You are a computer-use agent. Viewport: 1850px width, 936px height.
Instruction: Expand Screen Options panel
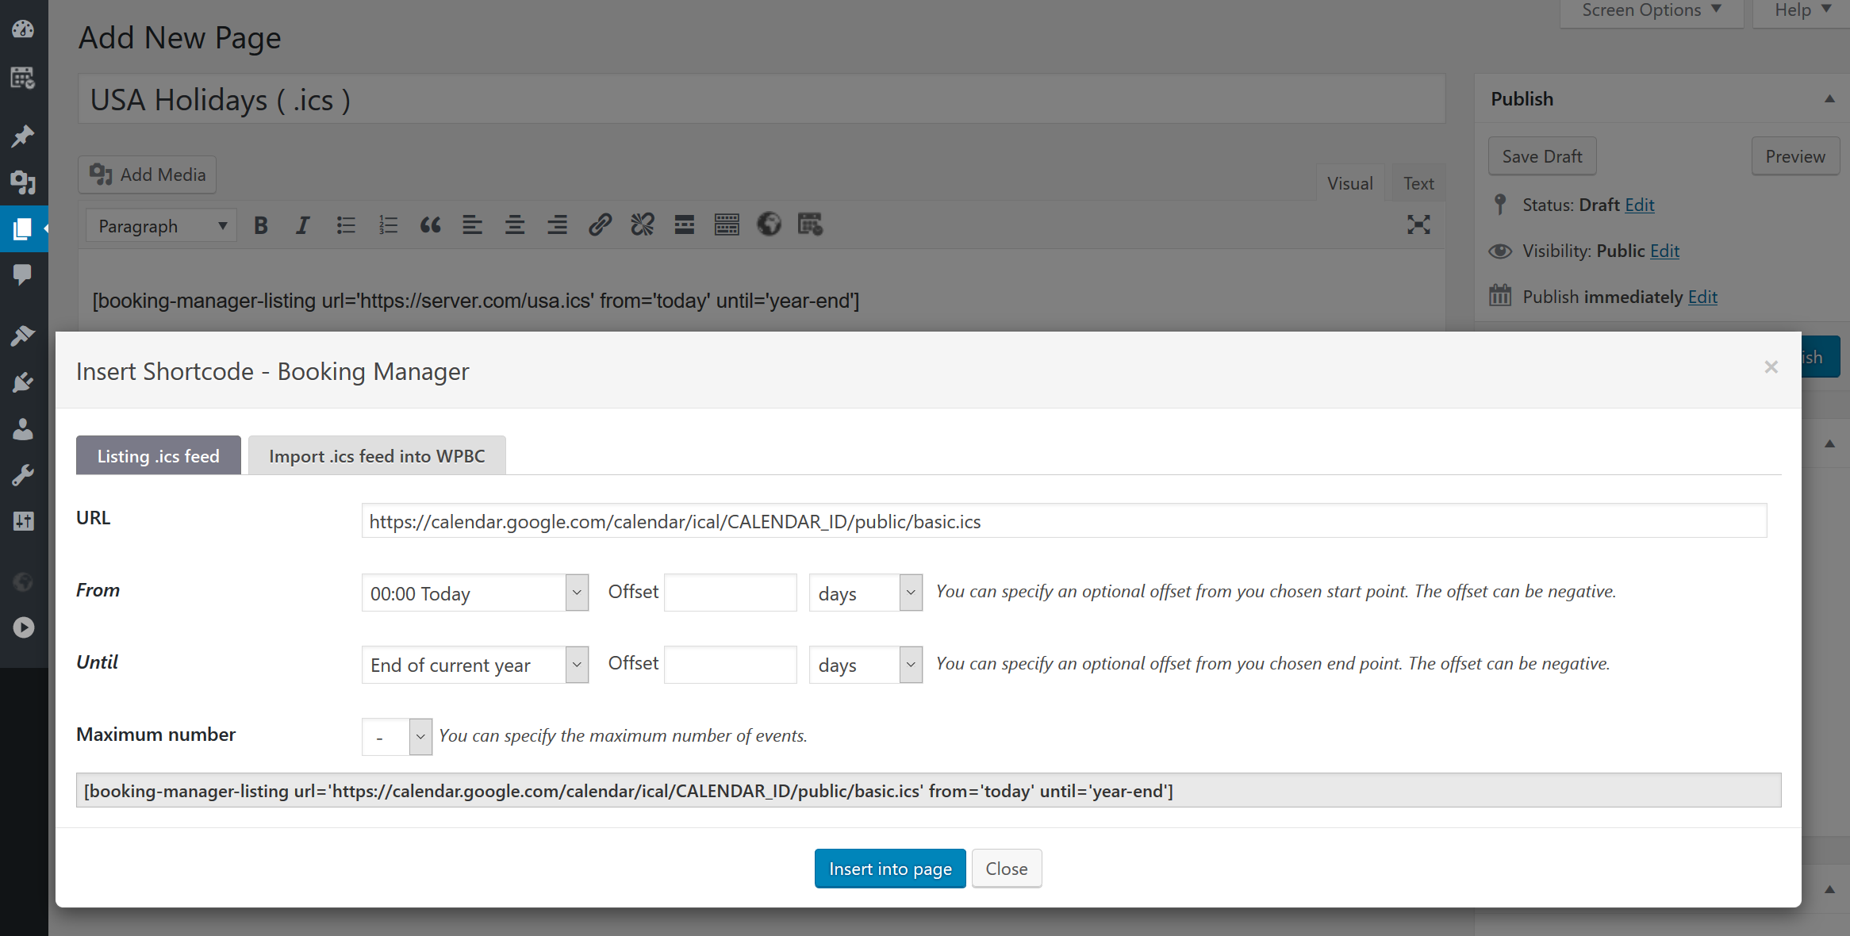click(1652, 11)
